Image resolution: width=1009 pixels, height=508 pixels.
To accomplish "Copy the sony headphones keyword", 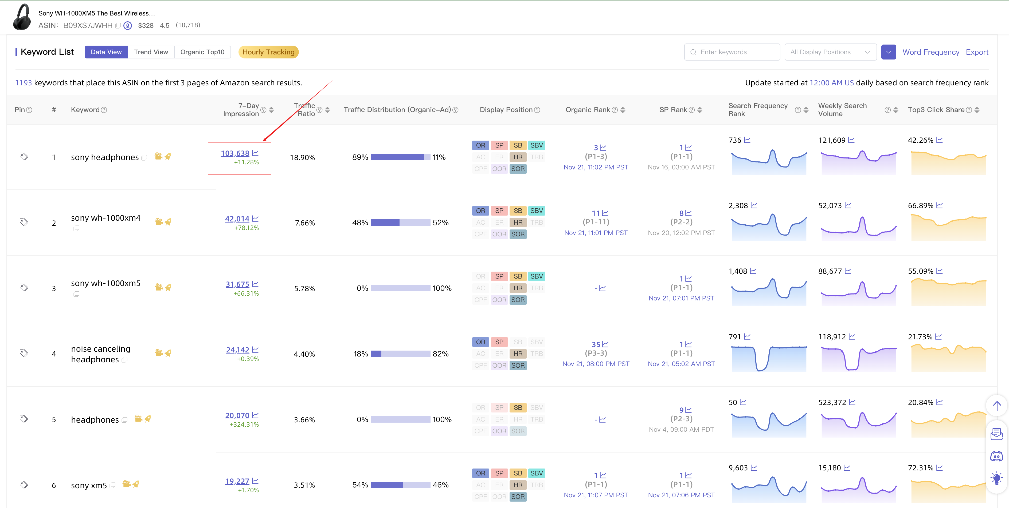I will (144, 157).
